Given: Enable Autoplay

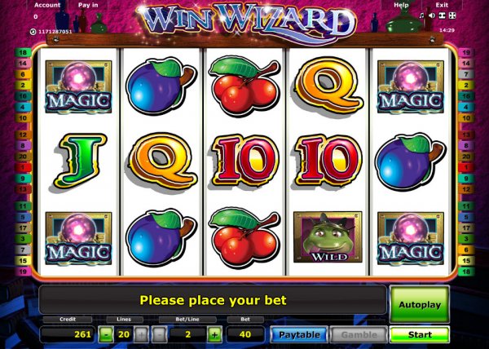Looking at the screenshot, I should 420,305.
